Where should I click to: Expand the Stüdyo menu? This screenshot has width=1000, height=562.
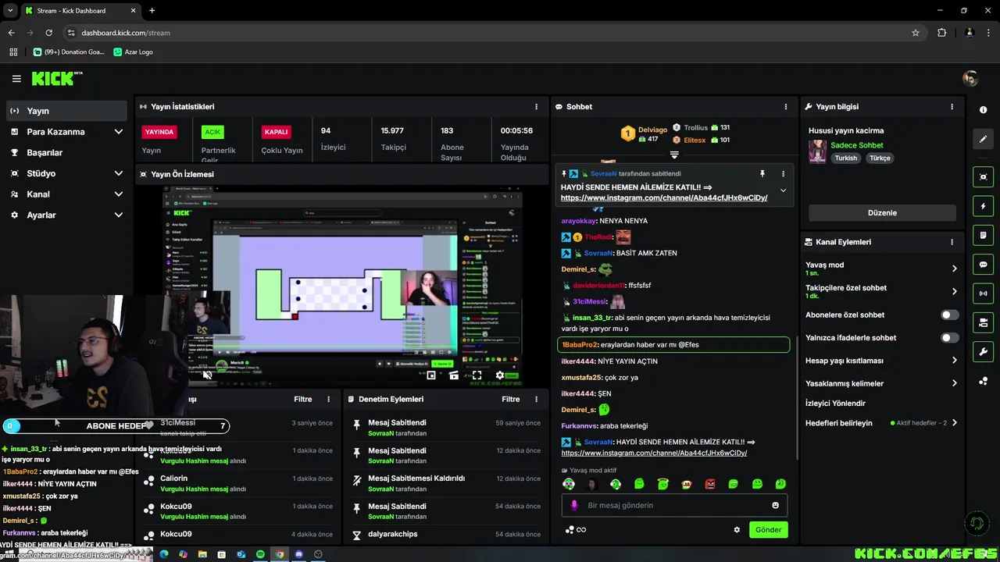point(66,173)
